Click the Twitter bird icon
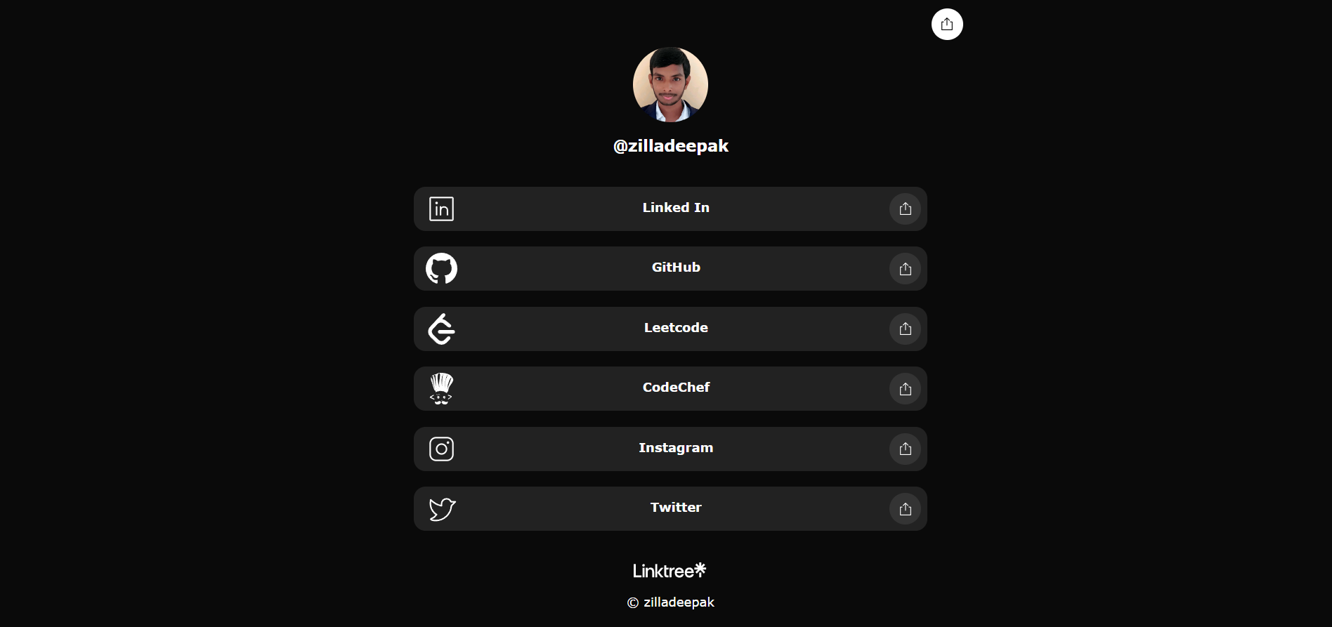1332x627 pixels. click(441, 508)
